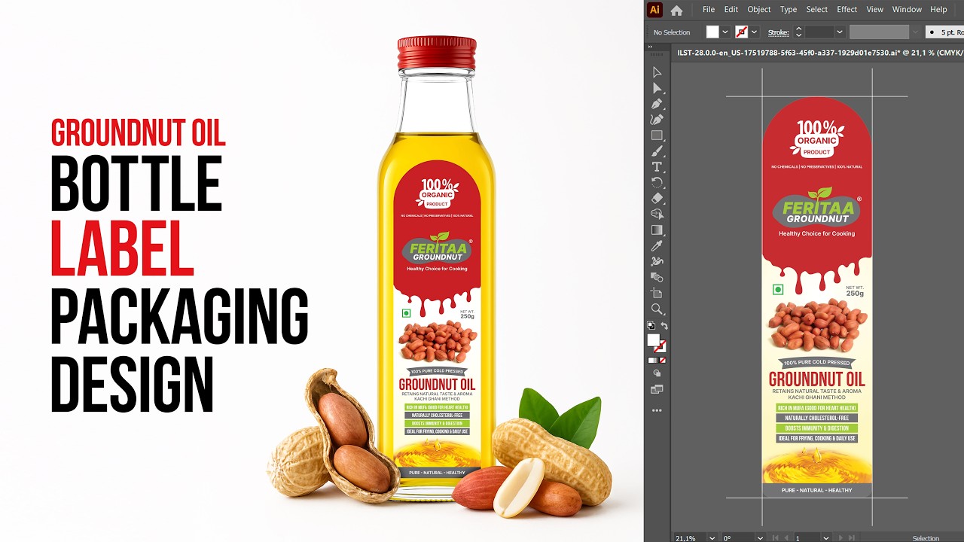Screen dimensions: 964x542
Task: Click the toolbar fill color box
Action: tap(654, 340)
